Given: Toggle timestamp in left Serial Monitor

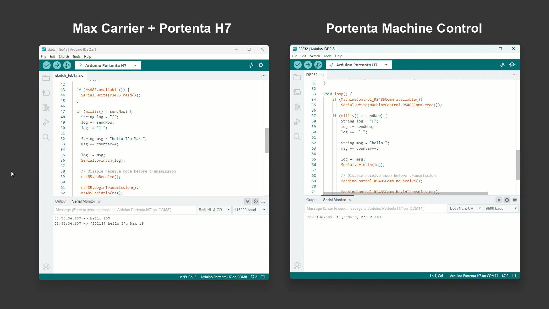Looking at the screenshot, I should pyautogui.click(x=256, y=201).
